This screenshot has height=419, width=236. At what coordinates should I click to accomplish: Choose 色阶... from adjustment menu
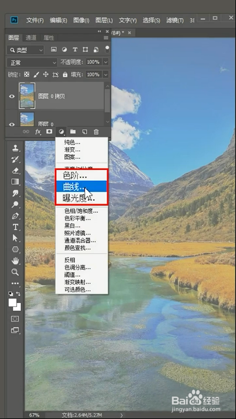(81, 176)
